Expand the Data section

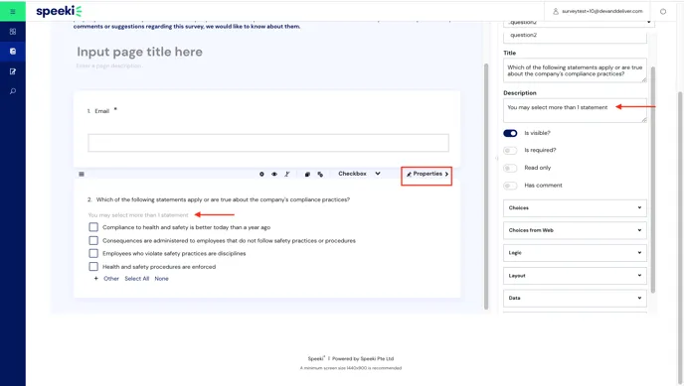tap(575, 298)
